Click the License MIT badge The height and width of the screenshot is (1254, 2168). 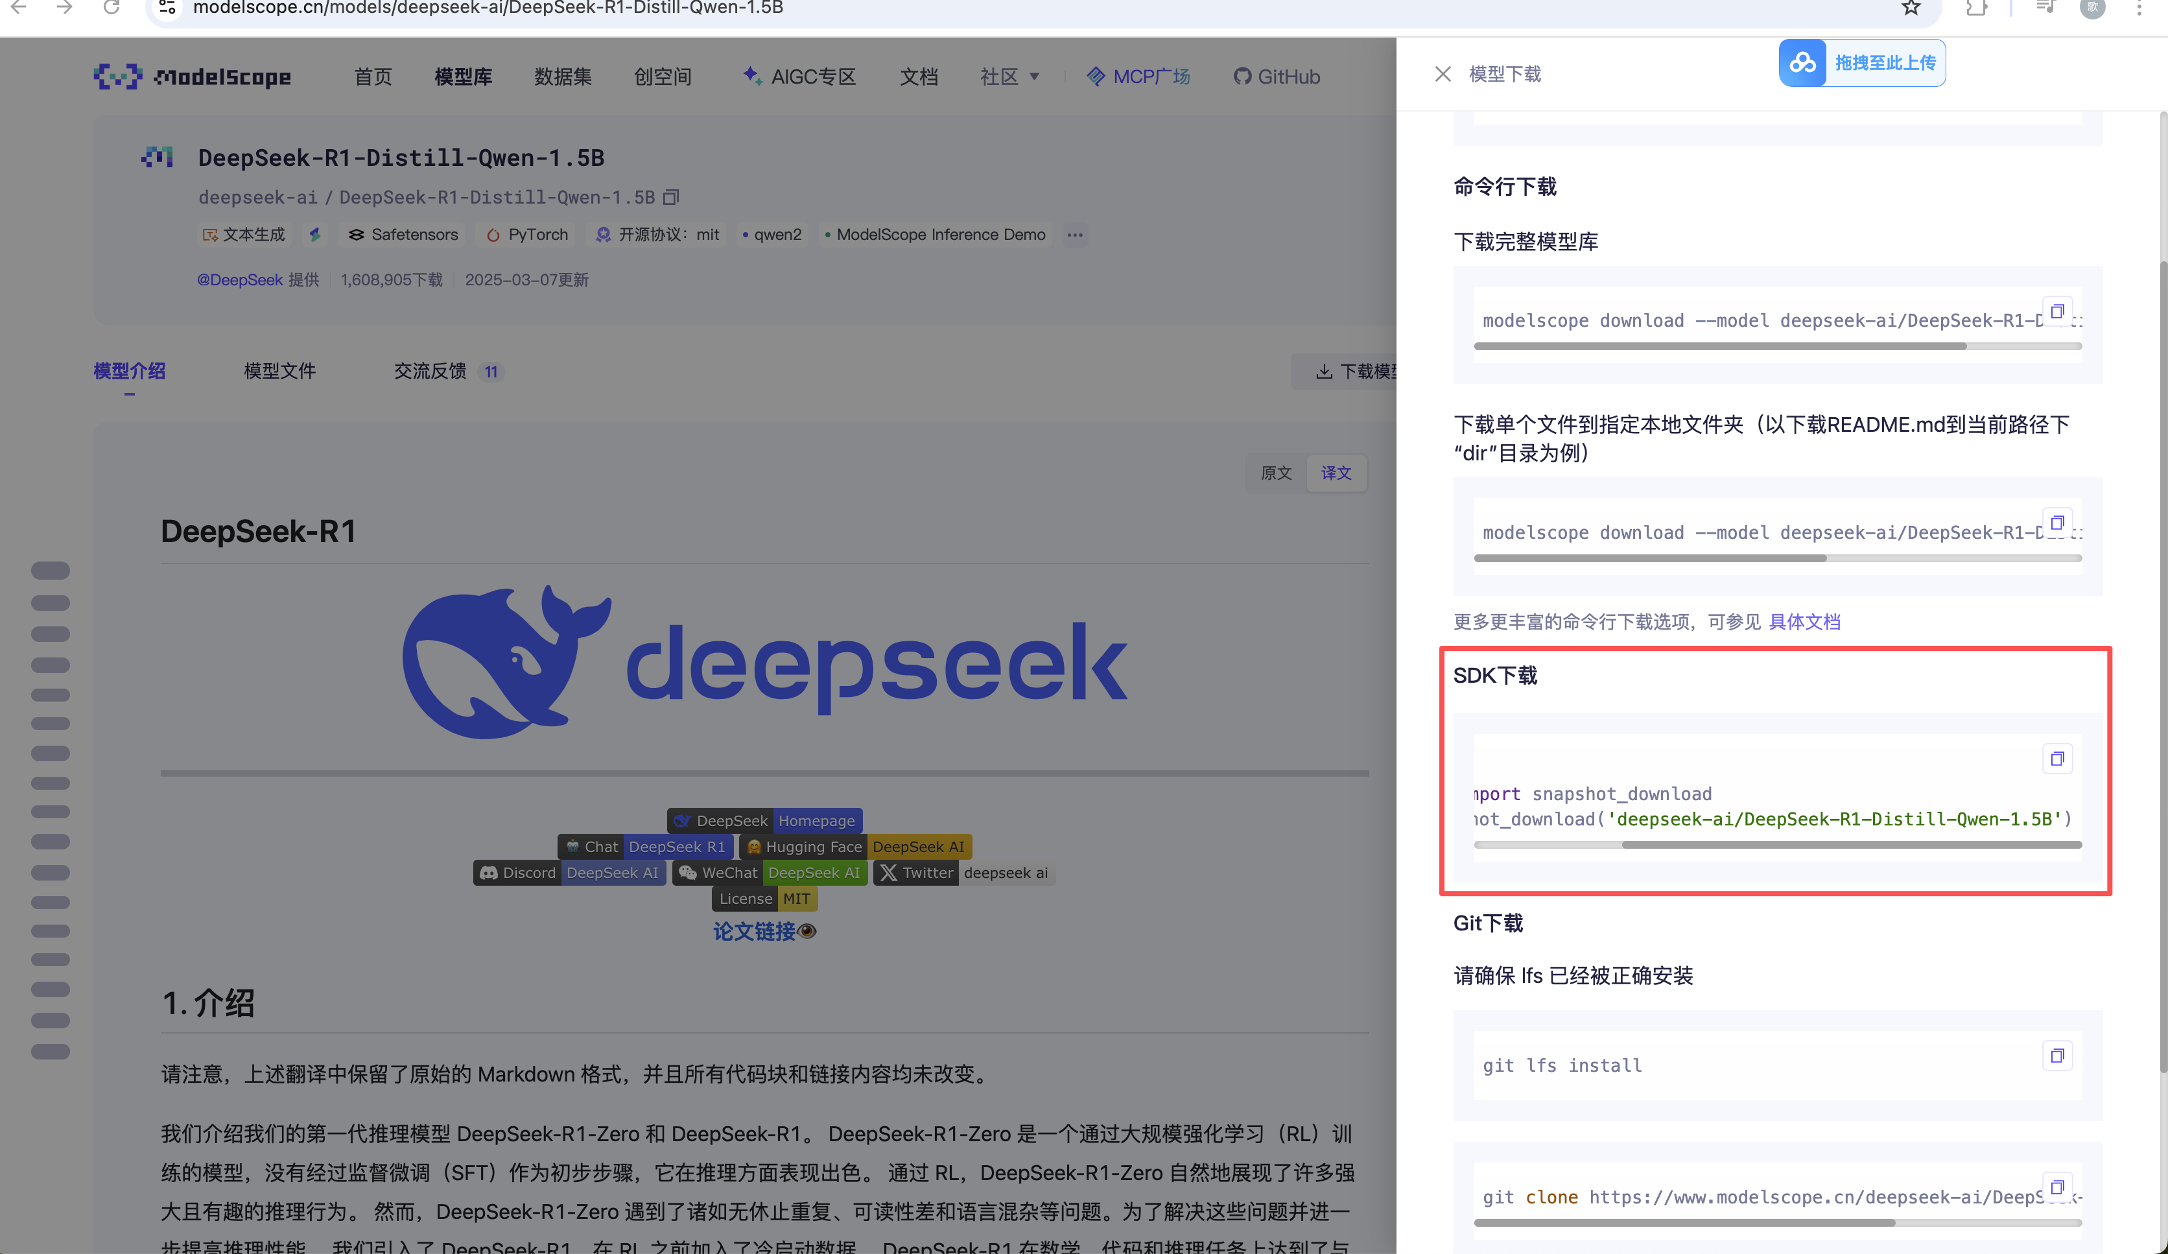(x=764, y=899)
